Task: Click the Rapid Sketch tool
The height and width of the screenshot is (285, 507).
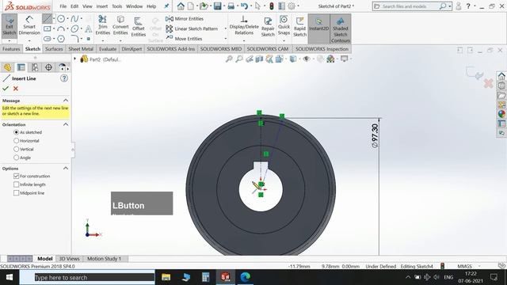Action: point(299,26)
